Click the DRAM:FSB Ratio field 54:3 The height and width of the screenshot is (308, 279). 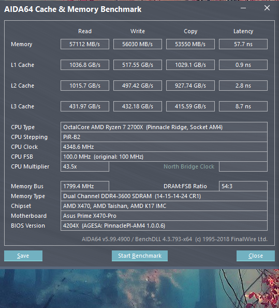pos(243,186)
